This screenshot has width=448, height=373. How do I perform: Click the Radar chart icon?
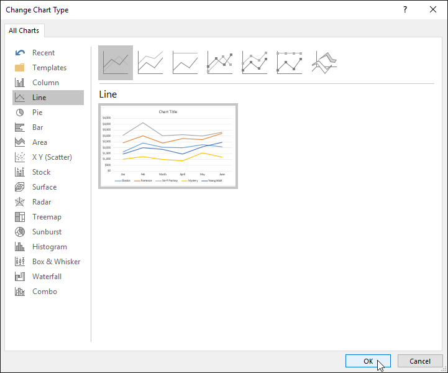pos(20,202)
